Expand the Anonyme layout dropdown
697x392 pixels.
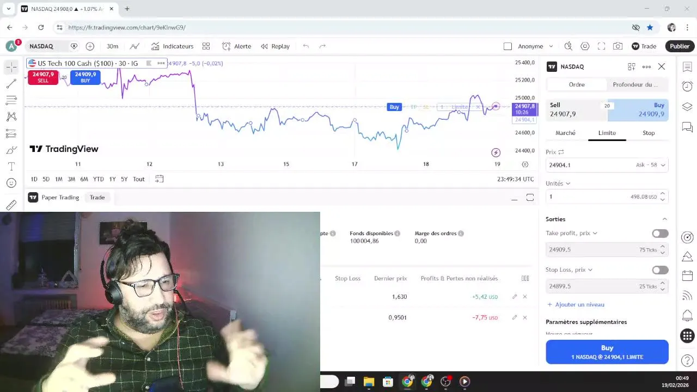coord(551,46)
